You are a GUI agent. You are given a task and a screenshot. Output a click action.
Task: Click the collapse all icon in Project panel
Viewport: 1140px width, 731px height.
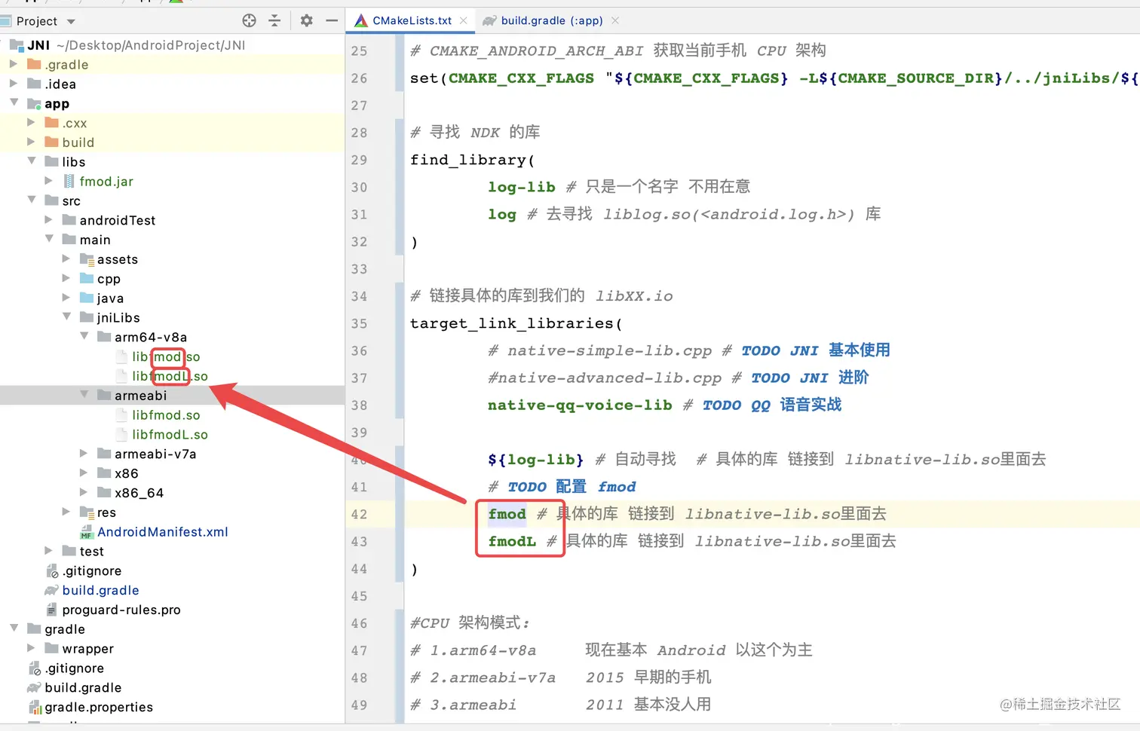click(274, 20)
